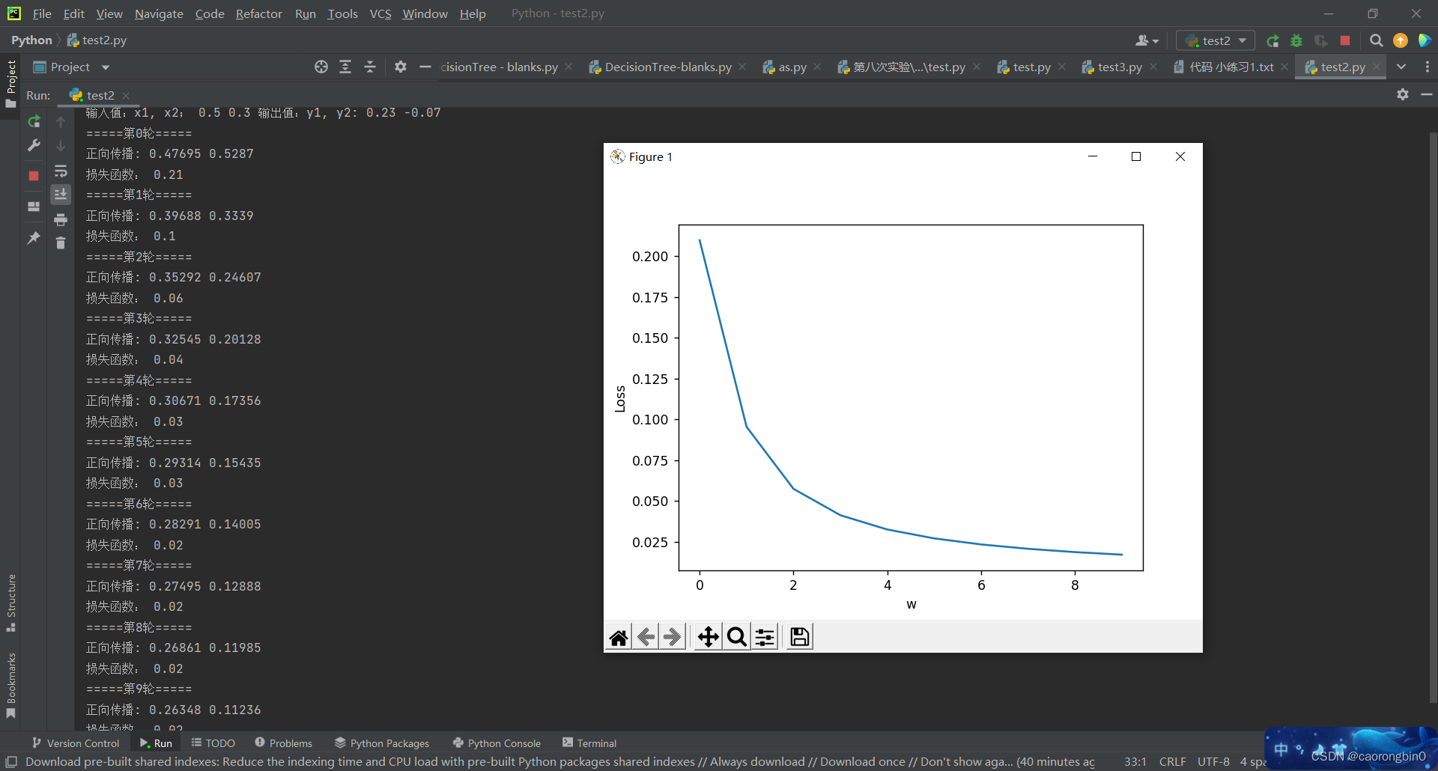Click the Rerun test2 icon in Run panel

(x=34, y=121)
